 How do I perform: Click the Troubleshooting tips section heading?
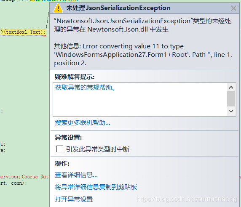coord(75,77)
